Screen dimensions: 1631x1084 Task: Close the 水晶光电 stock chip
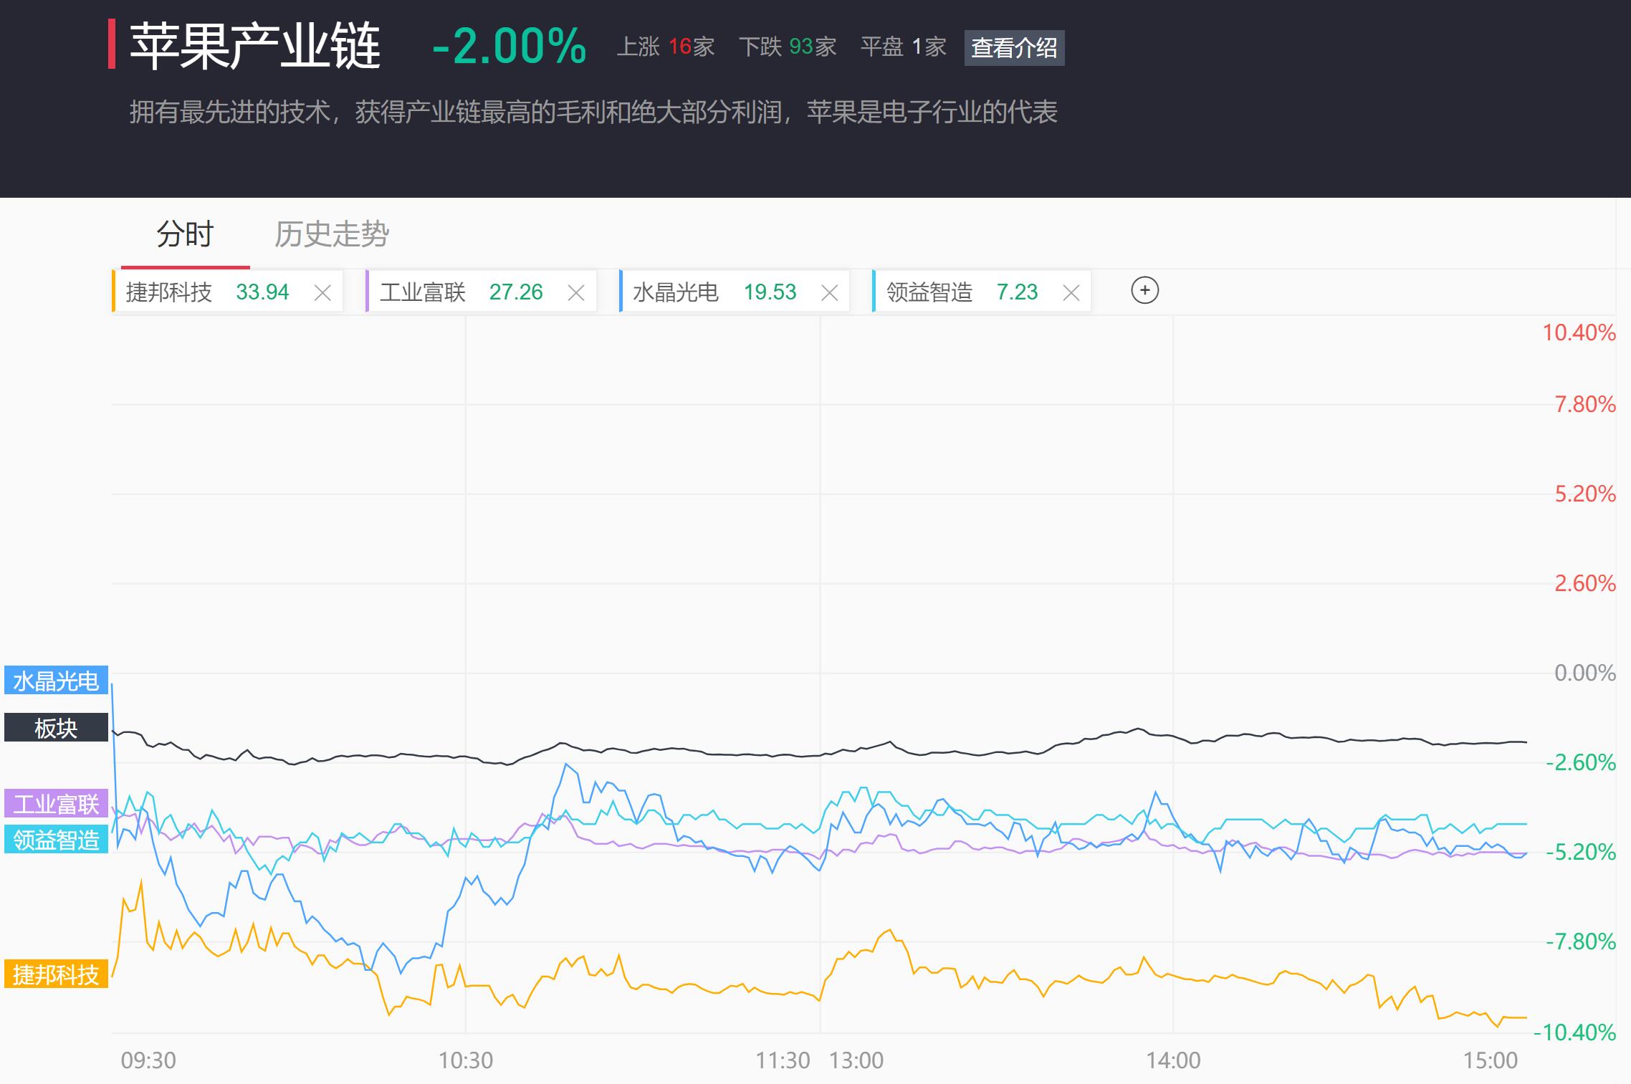pyautogui.click(x=829, y=292)
